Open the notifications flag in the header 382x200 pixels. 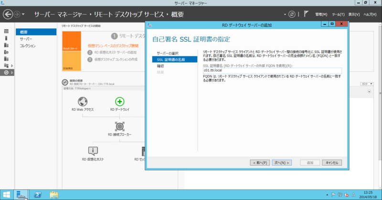306,14
